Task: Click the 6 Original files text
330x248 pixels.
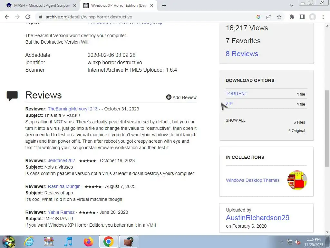Action: click(296, 130)
